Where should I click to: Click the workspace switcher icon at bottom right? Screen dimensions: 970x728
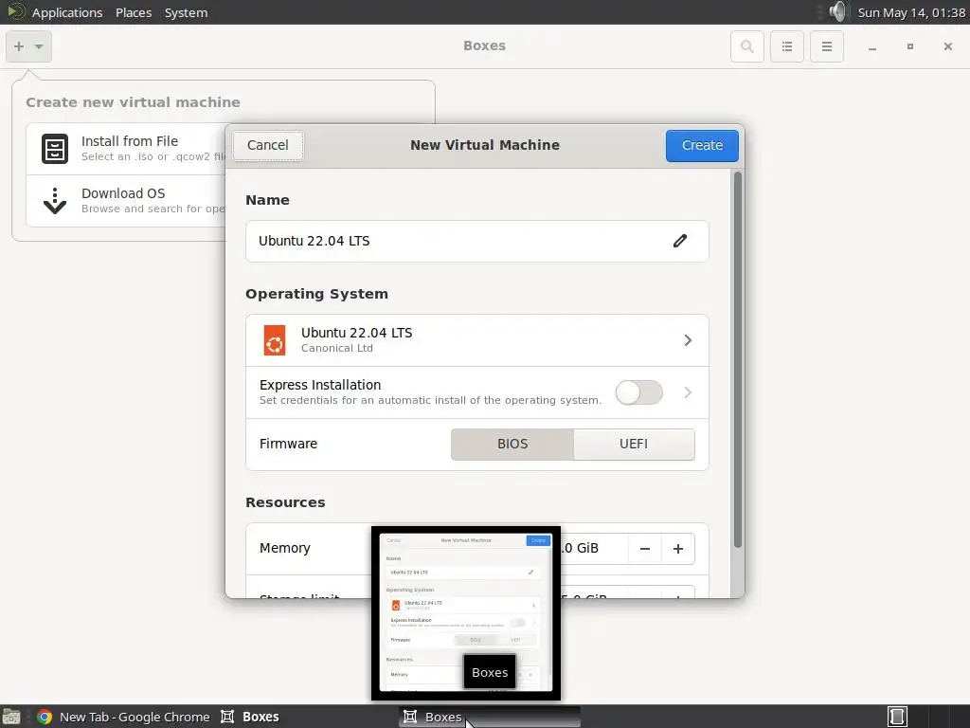pyautogui.click(x=897, y=717)
